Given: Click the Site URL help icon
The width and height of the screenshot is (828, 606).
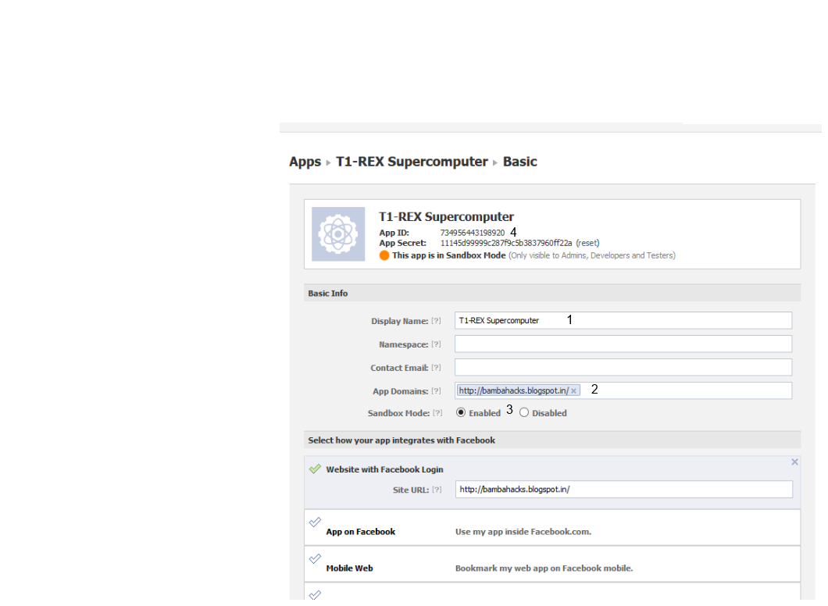Looking at the screenshot, I should coord(436,490).
